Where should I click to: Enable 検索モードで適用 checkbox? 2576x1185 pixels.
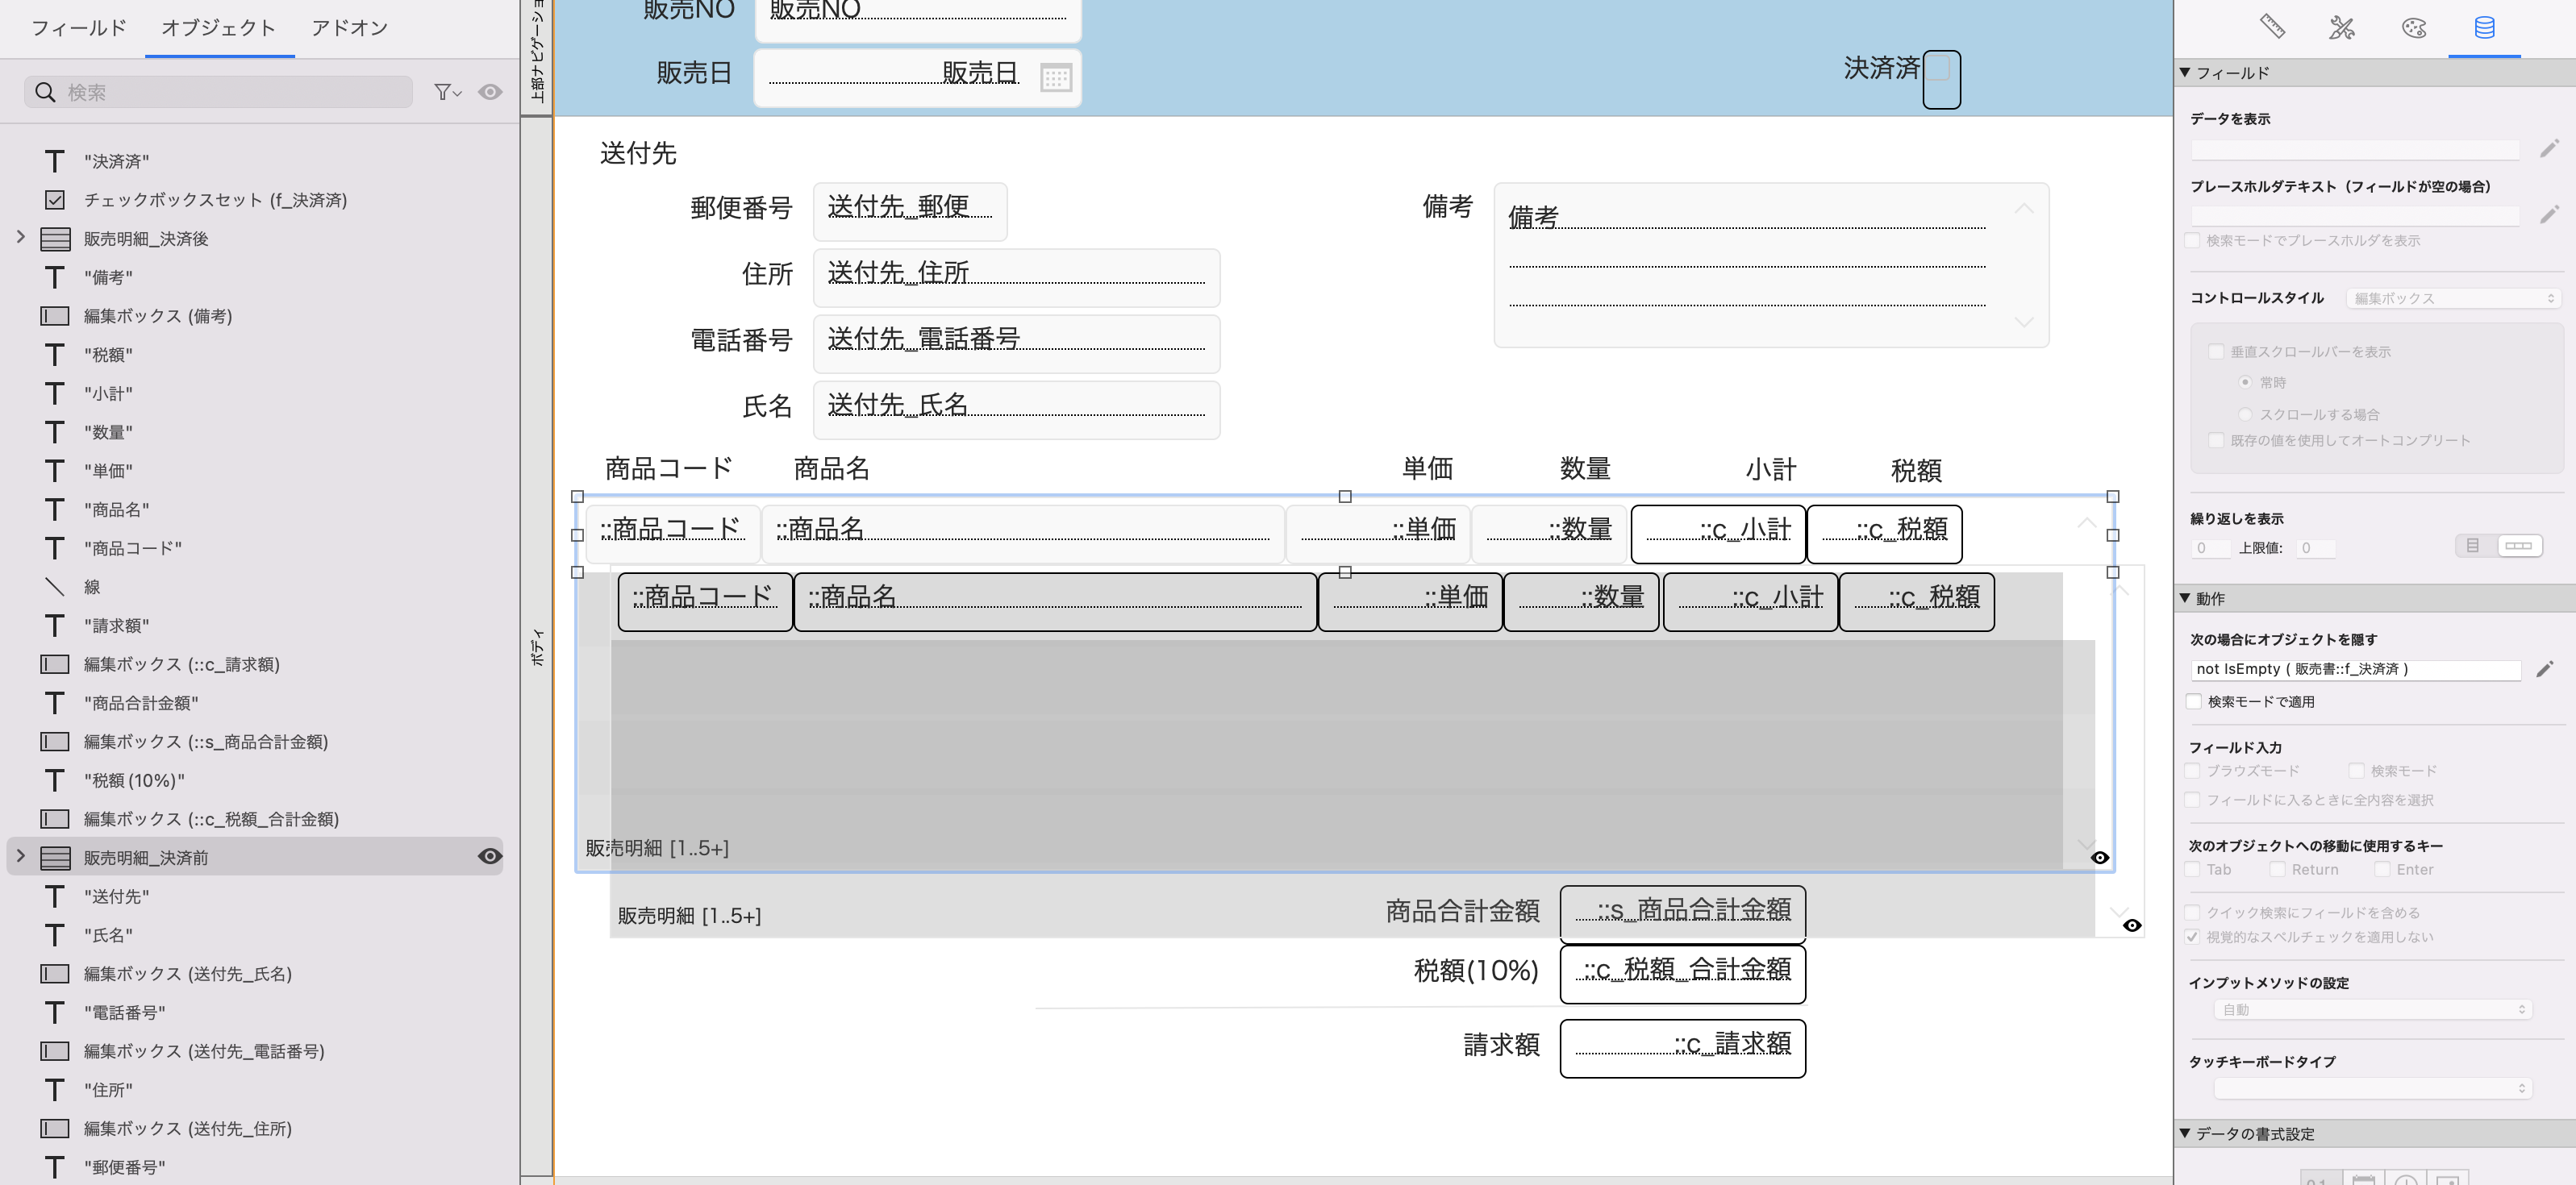point(2194,701)
